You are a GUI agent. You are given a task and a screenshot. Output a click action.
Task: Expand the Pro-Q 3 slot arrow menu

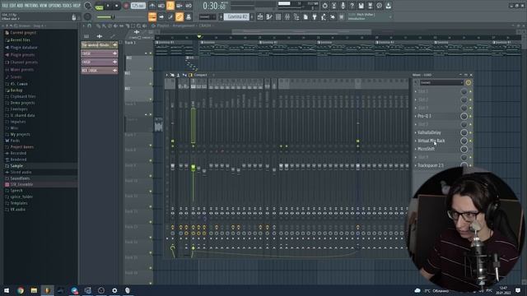coord(416,116)
